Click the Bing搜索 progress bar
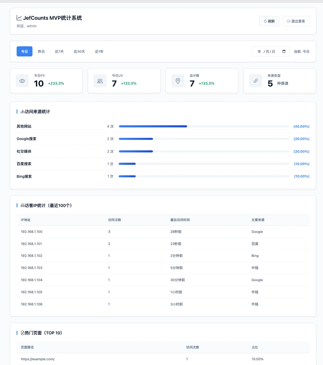The width and height of the screenshot is (323, 365). click(204, 176)
